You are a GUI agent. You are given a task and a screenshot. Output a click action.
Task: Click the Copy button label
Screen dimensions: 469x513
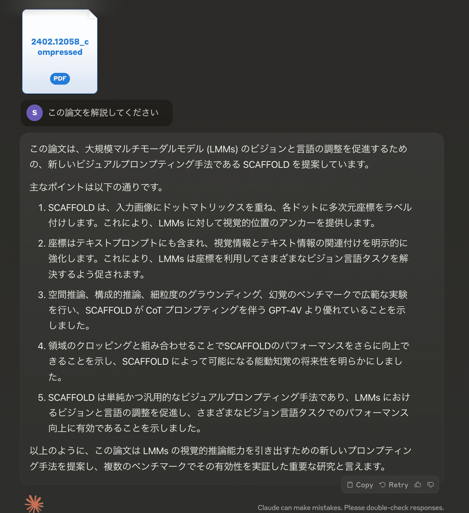pyautogui.click(x=364, y=485)
